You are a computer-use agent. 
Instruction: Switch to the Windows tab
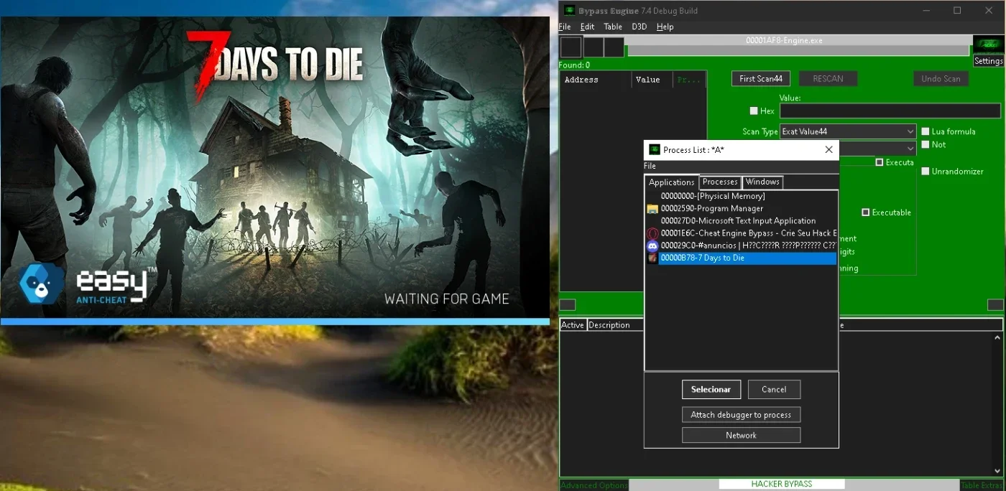[x=762, y=182]
